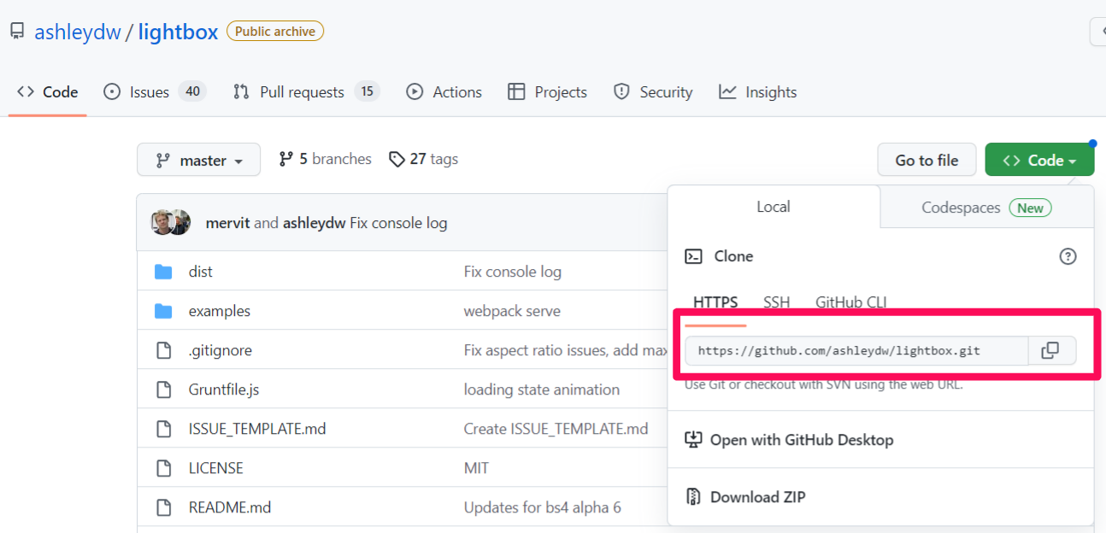The width and height of the screenshot is (1106, 533).
Task: Open the 'MIT' commit message
Action: point(476,468)
